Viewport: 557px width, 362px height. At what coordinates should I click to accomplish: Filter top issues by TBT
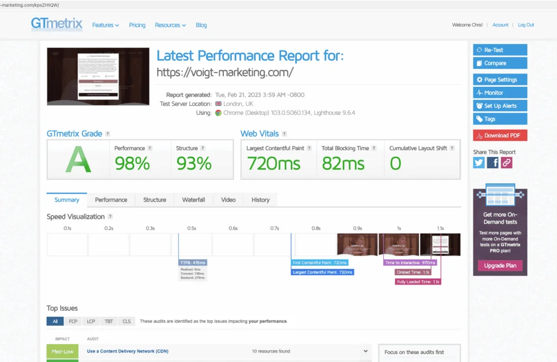[109, 321]
